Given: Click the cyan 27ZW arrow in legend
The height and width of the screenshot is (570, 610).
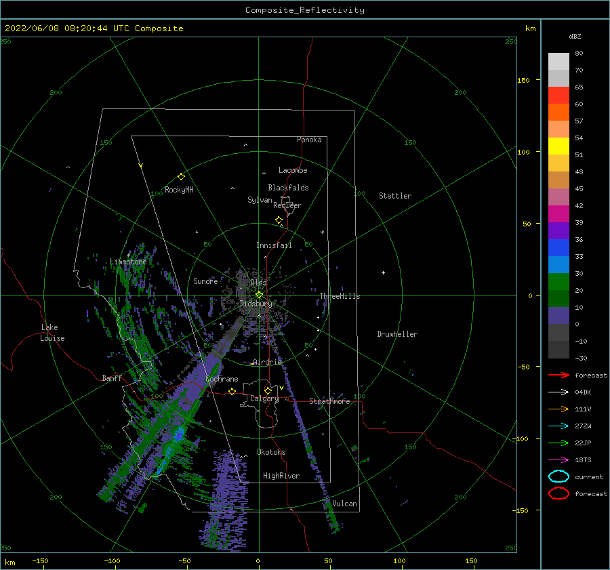Looking at the screenshot, I should tap(558, 426).
